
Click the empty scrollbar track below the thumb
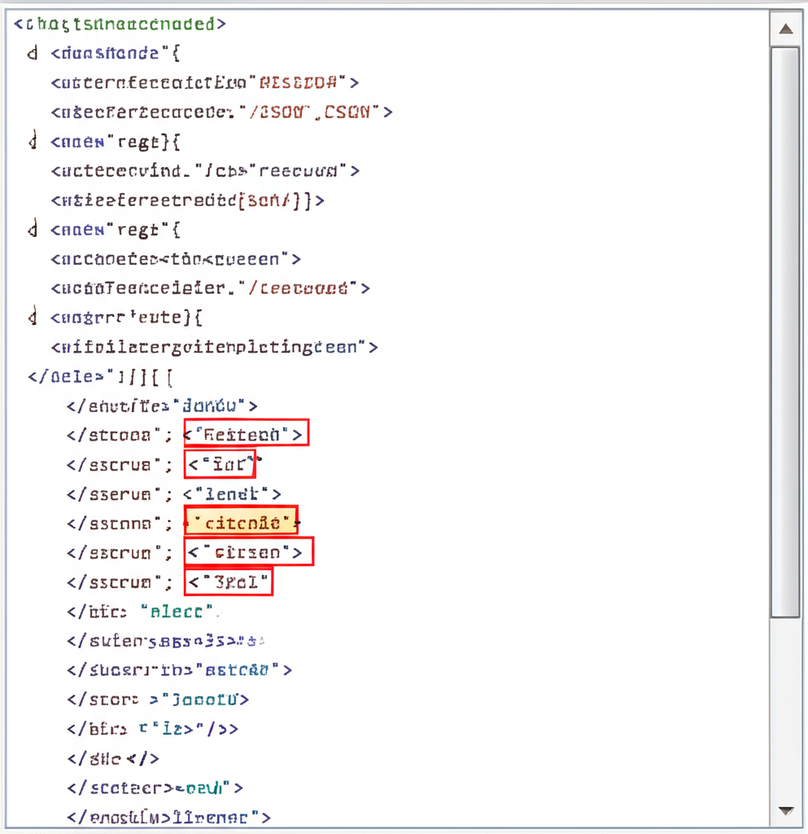click(785, 709)
